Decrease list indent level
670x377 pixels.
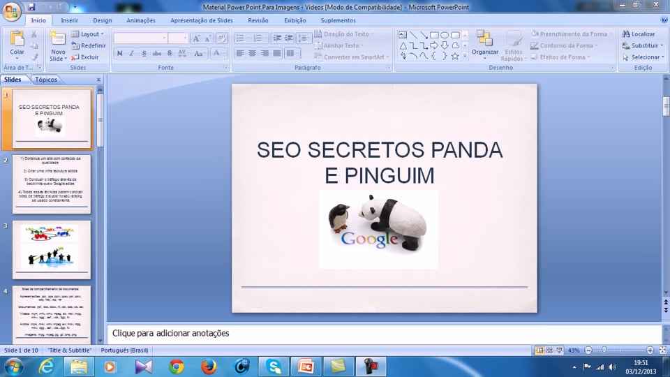pyautogui.click(x=277, y=38)
